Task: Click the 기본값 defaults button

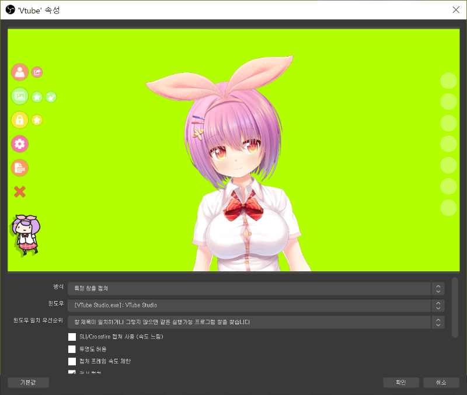Action: pos(28,383)
